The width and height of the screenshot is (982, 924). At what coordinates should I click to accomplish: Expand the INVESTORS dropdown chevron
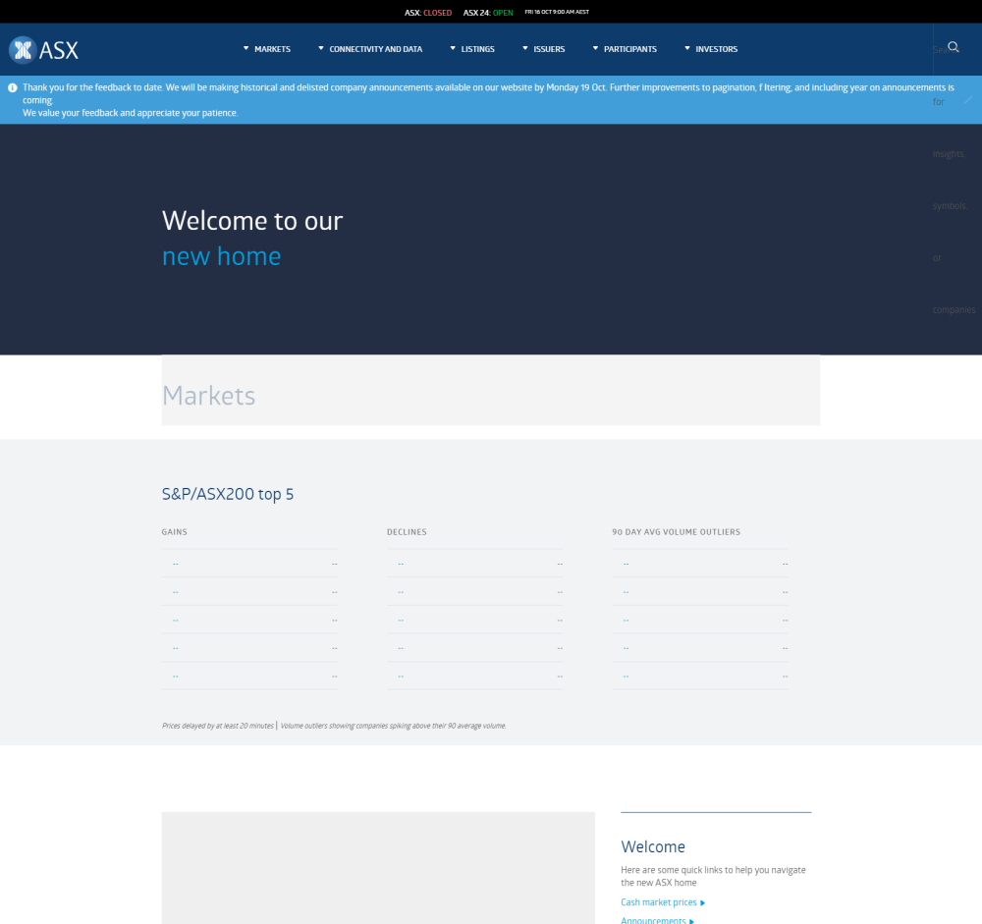coord(686,46)
